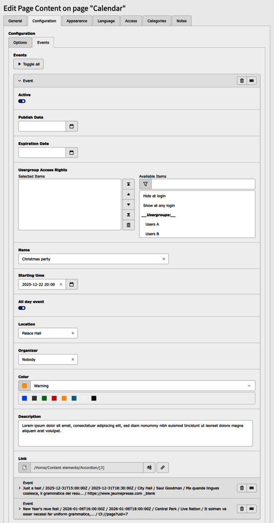
Task: Move selected usergroup to bottom
Action: tap(128, 215)
